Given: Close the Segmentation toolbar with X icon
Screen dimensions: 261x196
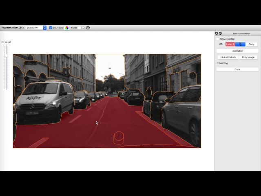Looking at the screenshot, I should point(88,28).
